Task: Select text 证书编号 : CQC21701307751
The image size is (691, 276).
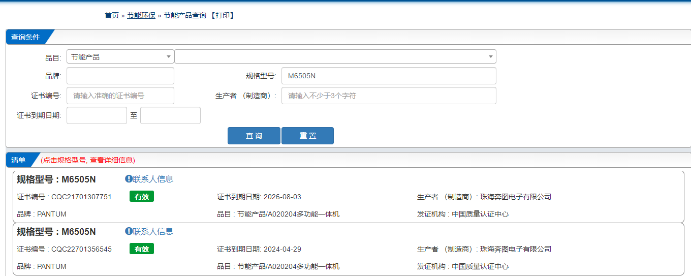Action: 64,197
